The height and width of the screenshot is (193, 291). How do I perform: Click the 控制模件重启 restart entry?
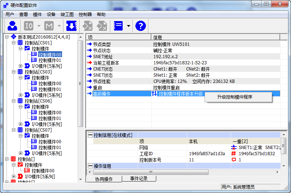point(166,88)
